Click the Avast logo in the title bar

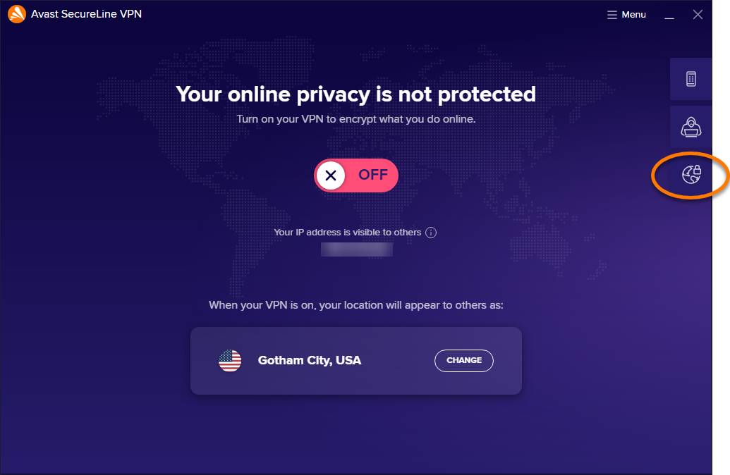coord(17,14)
